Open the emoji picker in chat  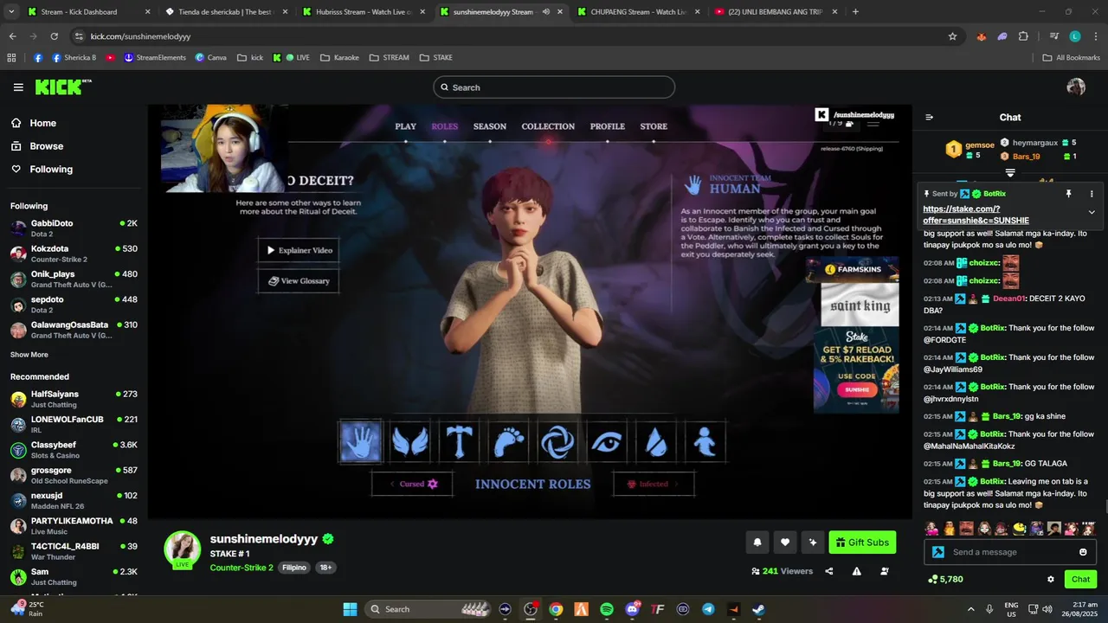click(1083, 552)
